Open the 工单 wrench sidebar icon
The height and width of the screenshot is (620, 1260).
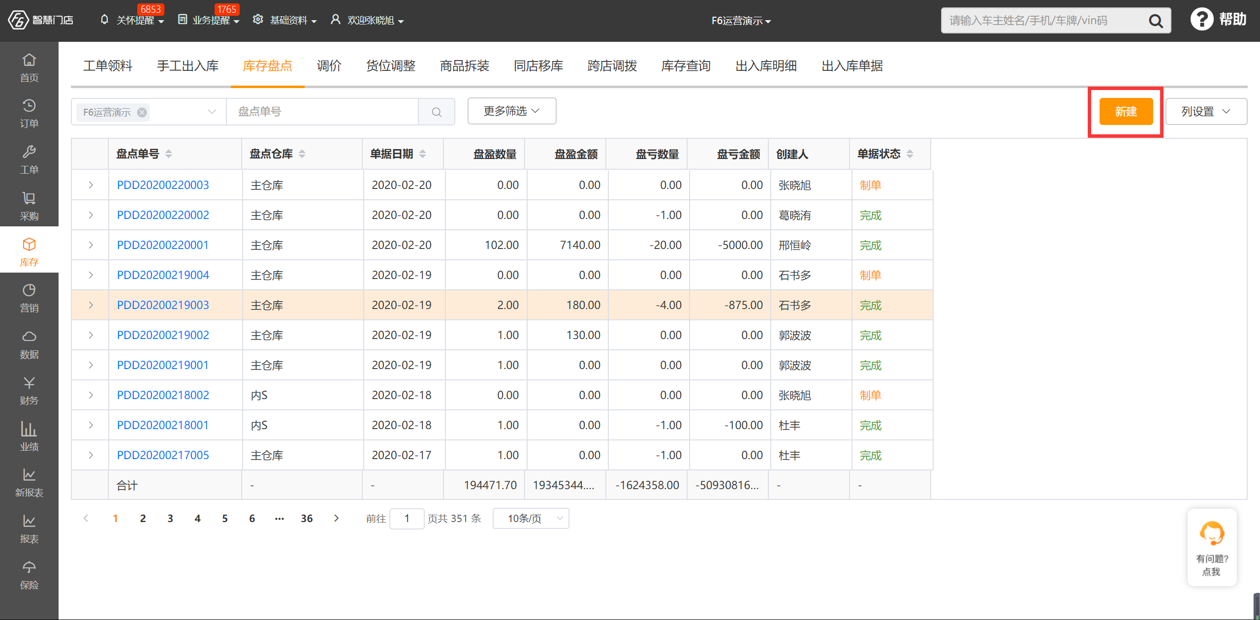click(29, 160)
